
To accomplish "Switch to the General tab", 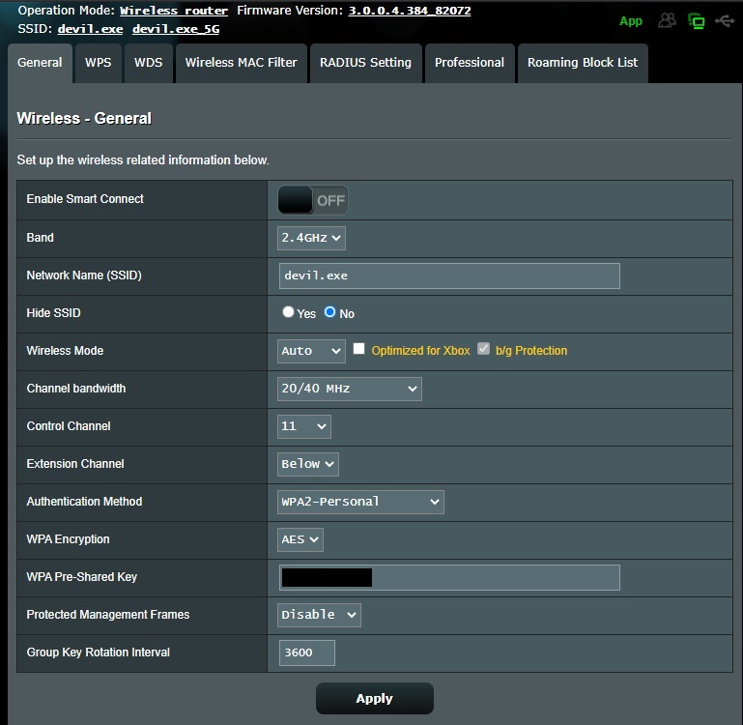I will tap(40, 63).
